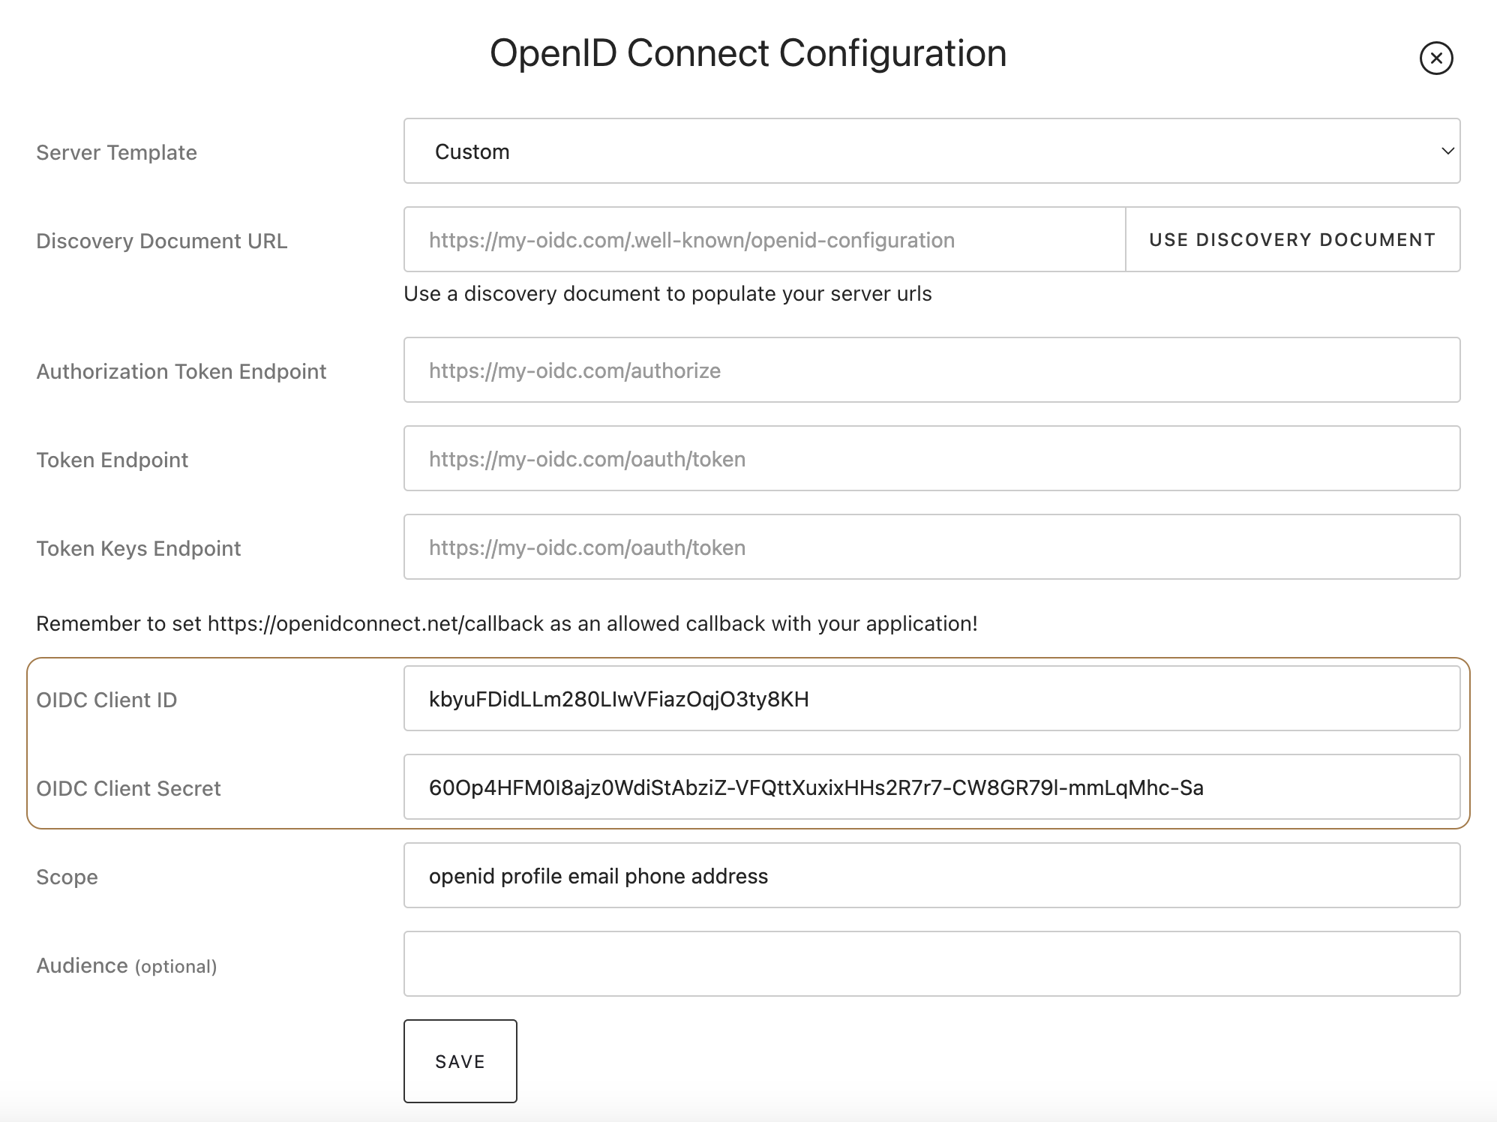1497x1122 pixels.
Task: Focus the OIDC Client Secret input
Action: 931,787
